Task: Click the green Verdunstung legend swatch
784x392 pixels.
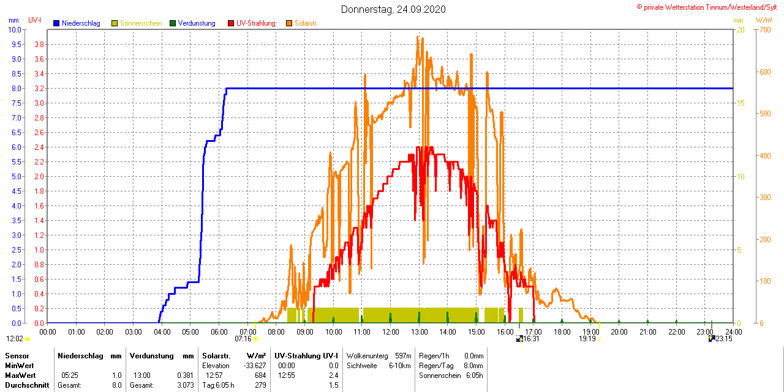Action: 173,23
